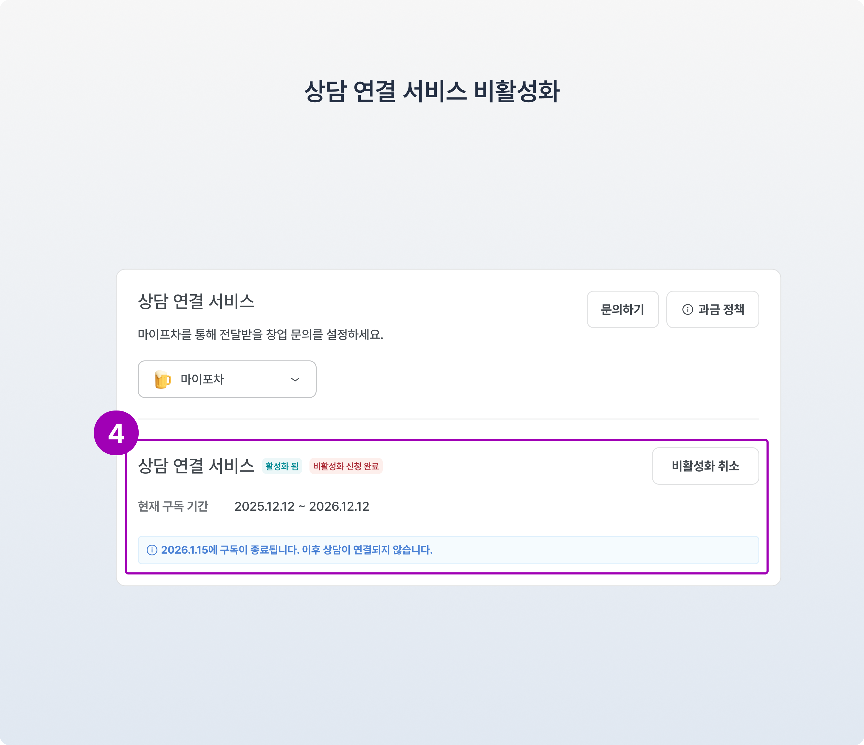
Task: Click the red 비활성화 신청 완료 badge
Action: [346, 466]
